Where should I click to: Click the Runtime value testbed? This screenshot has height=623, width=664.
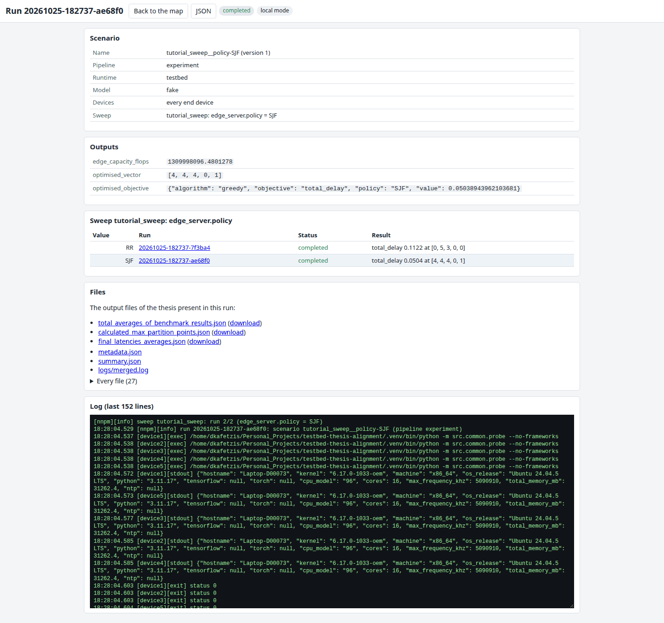[x=177, y=77]
